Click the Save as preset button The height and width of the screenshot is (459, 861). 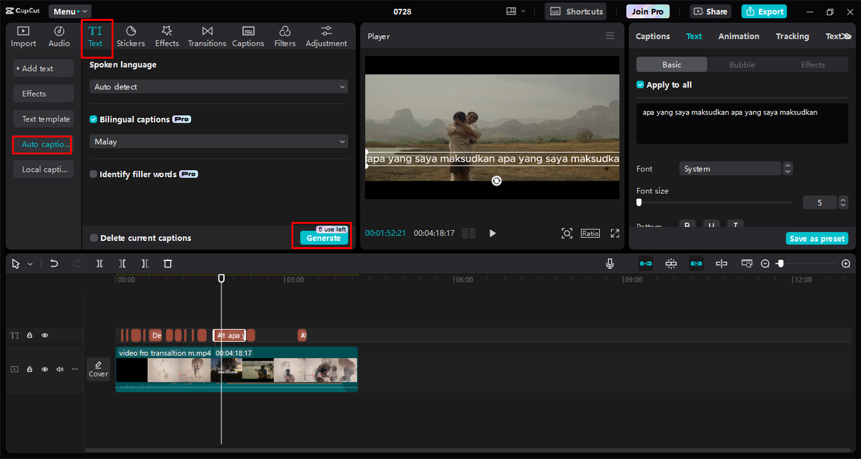(x=817, y=239)
